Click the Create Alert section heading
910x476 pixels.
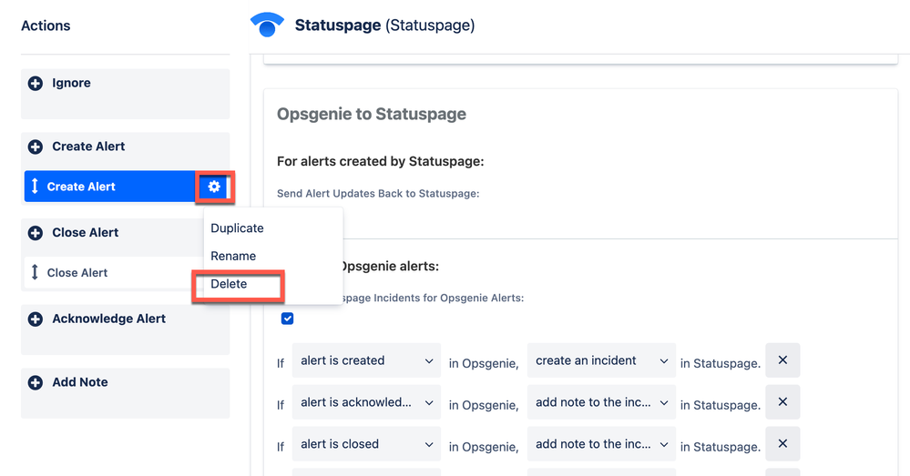click(x=88, y=147)
